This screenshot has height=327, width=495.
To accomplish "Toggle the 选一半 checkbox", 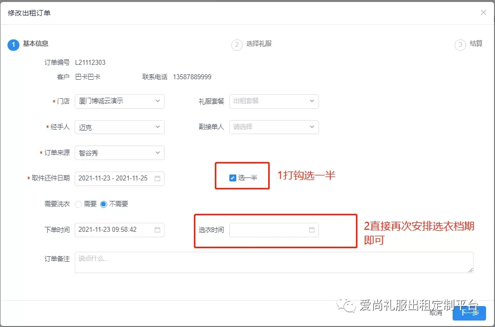I will click(233, 178).
